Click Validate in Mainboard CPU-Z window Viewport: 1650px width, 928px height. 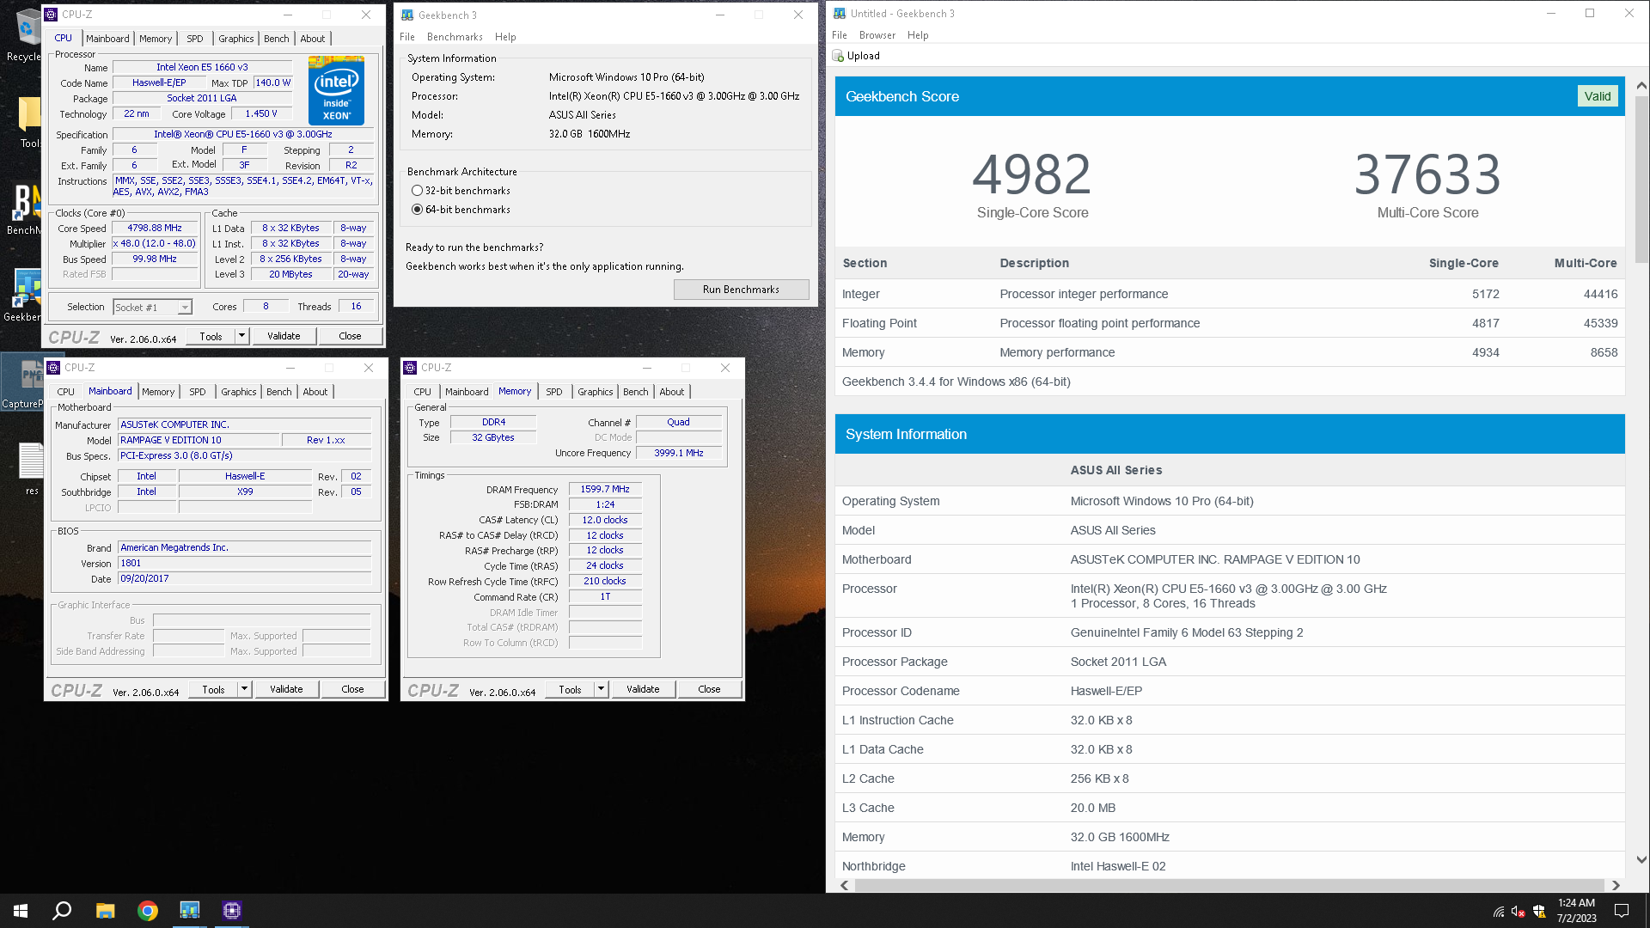coord(286,689)
